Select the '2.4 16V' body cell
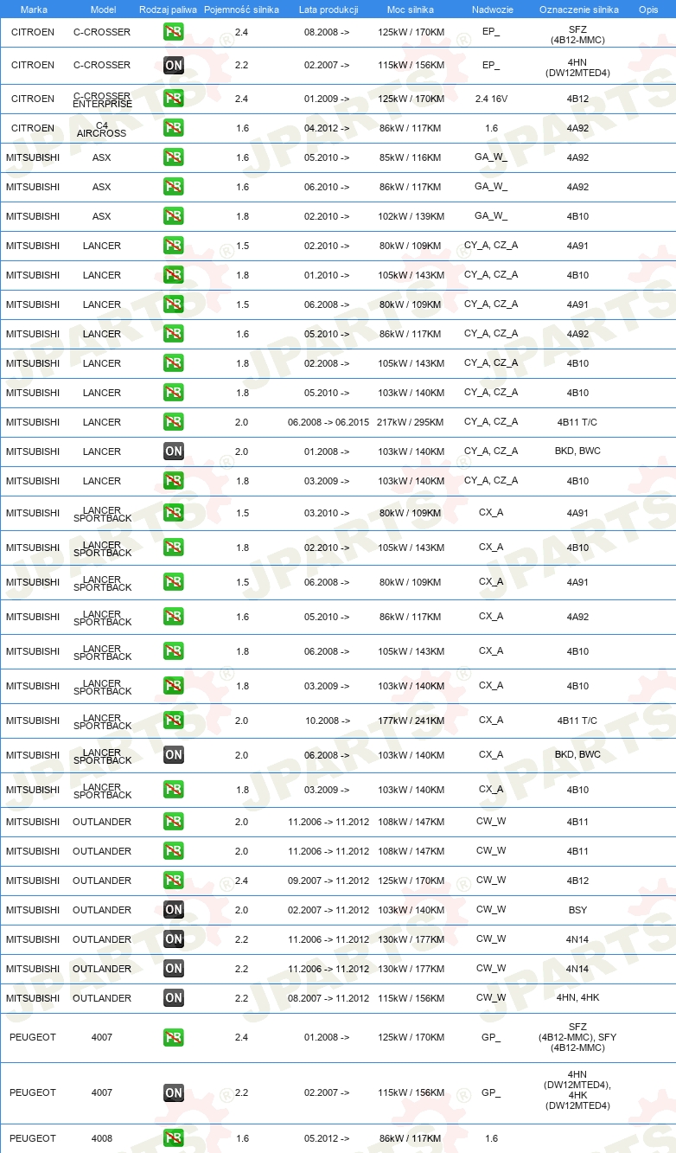The width and height of the screenshot is (676, 1153). [x=491, y=99]
